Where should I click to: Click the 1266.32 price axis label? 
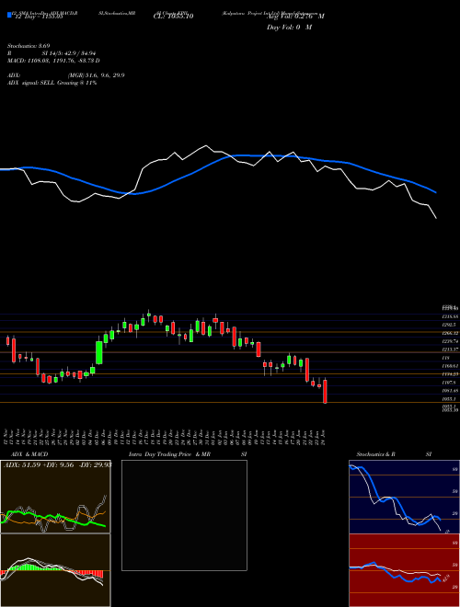point(451,333)
